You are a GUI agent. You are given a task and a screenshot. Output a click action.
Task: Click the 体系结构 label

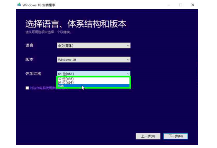(x=33, y=74)
